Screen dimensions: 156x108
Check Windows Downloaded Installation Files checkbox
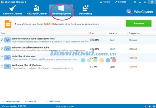(2, 40)
